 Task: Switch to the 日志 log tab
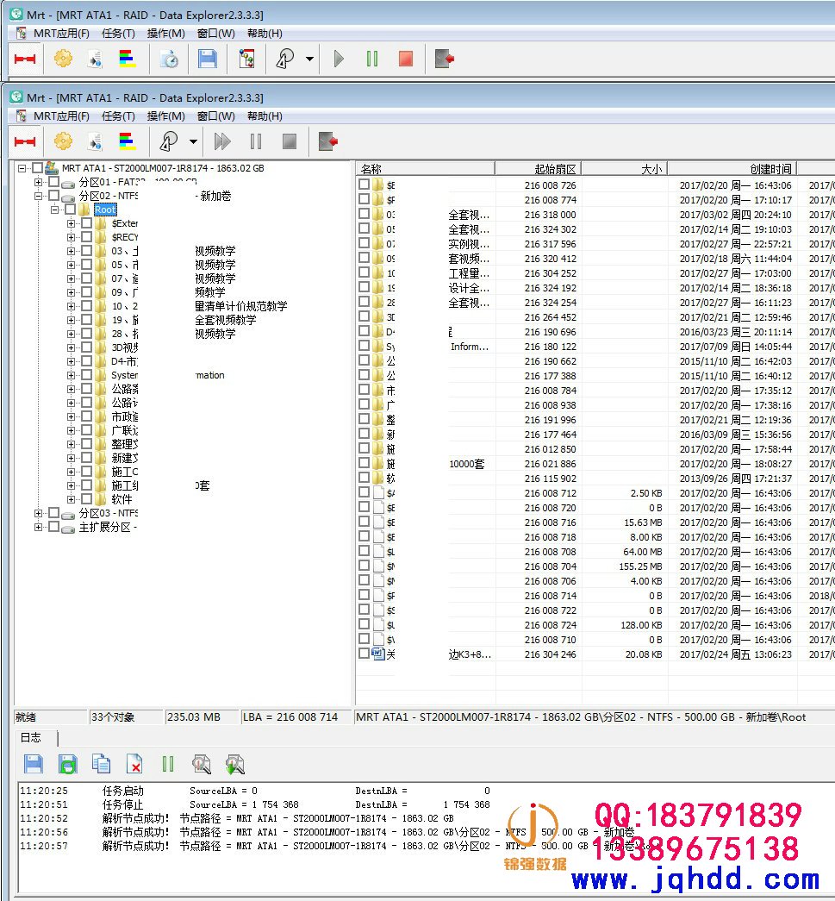pyautogui.click(x=31, y=737)
